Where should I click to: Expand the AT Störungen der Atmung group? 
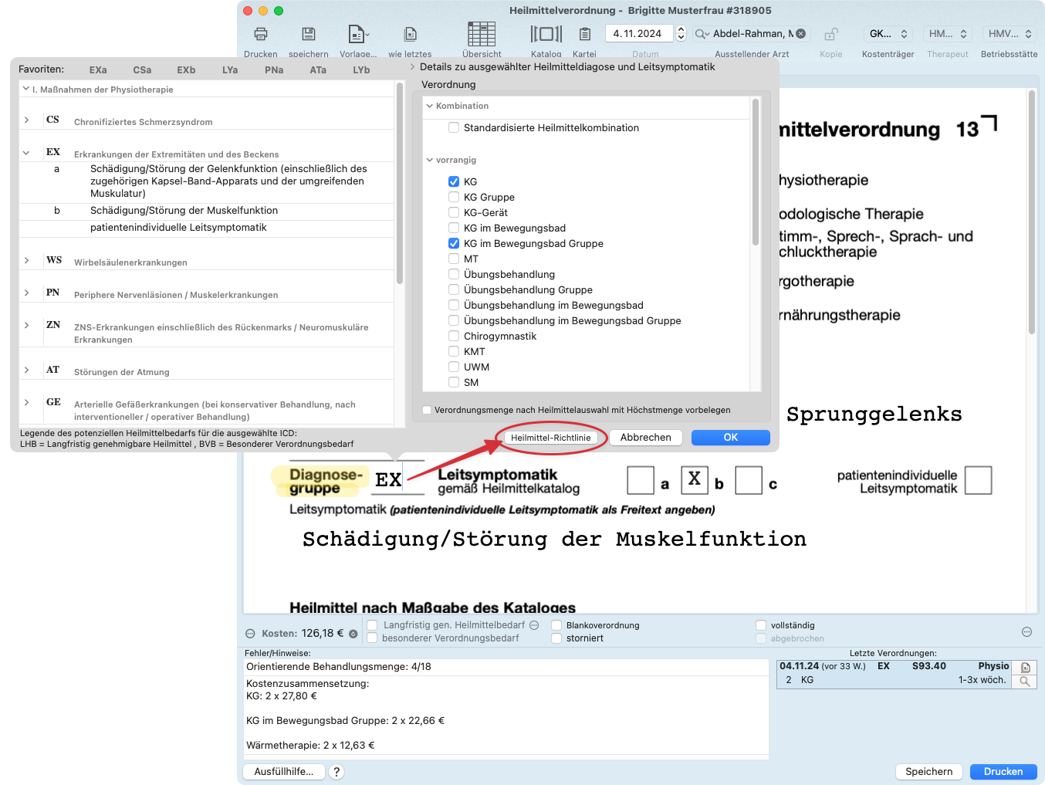pos(26,370)
